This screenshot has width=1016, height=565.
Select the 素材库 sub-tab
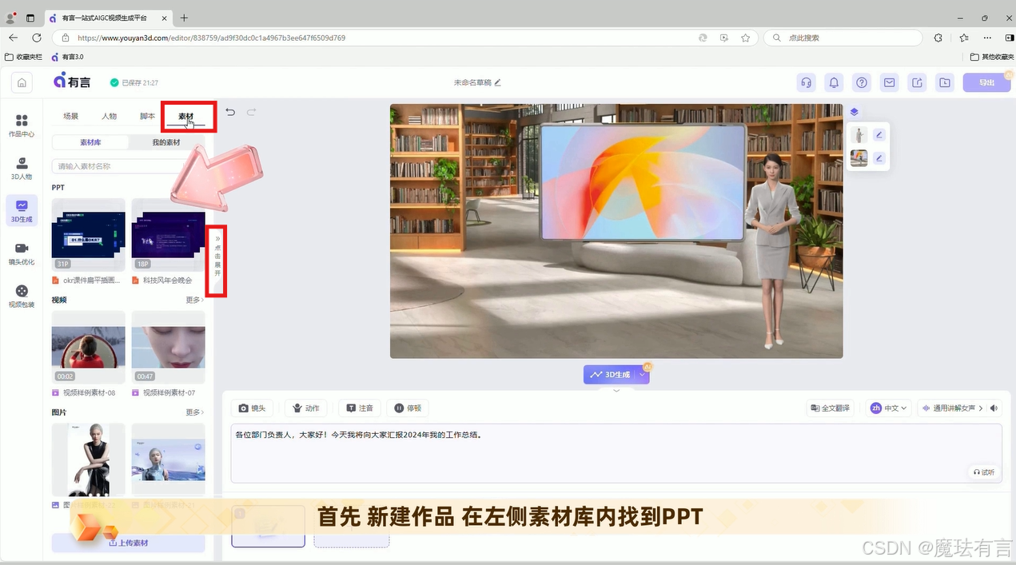click(90, 142)
